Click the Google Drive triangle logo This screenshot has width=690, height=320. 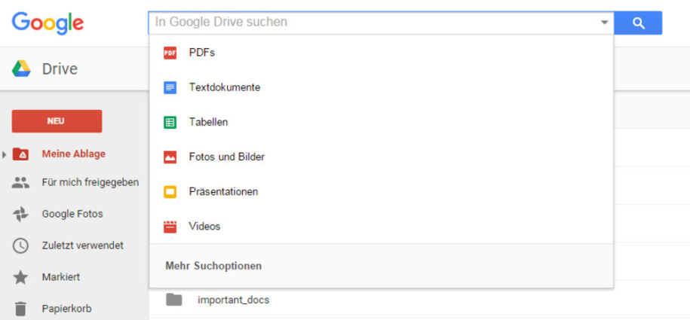coord(21,69)
